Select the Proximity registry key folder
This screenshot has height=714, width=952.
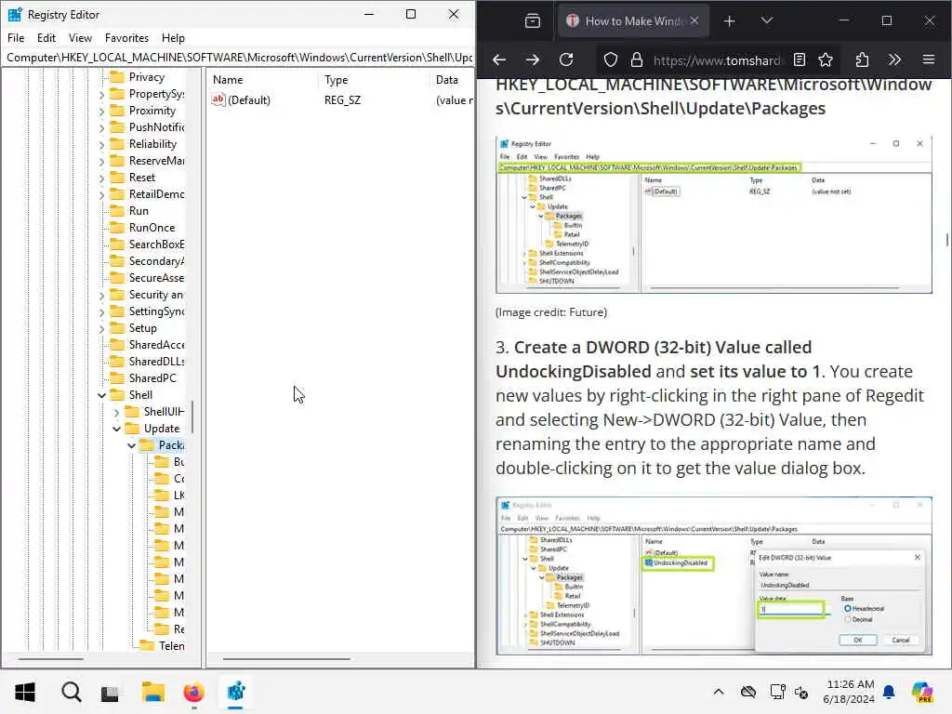152,111
